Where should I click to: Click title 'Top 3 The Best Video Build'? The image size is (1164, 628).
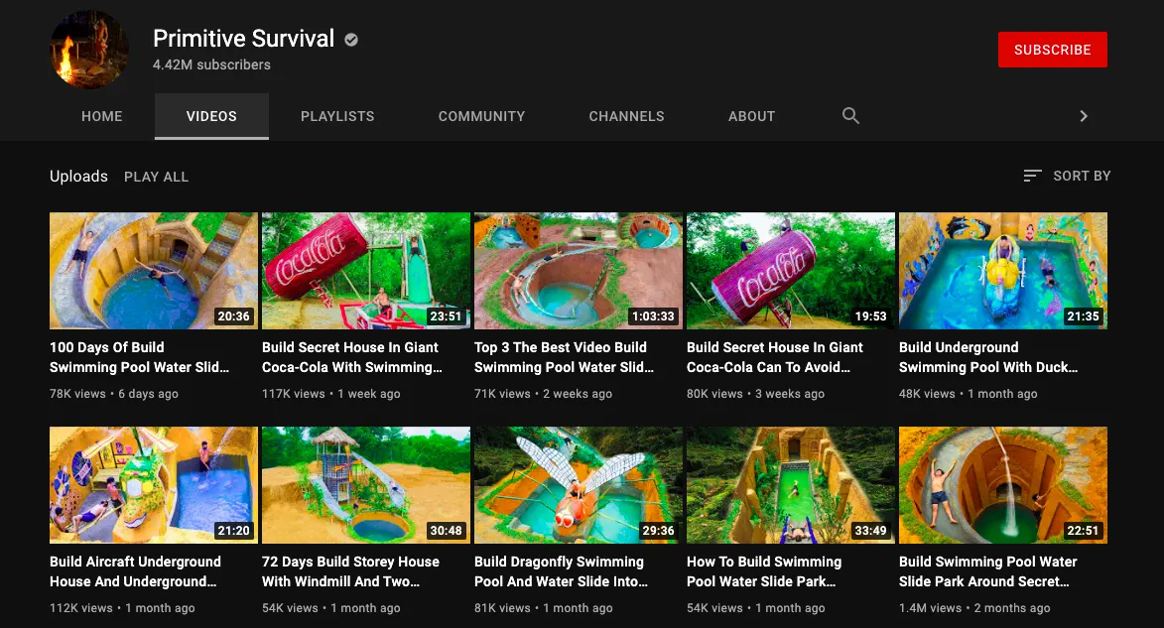point(565,357)
